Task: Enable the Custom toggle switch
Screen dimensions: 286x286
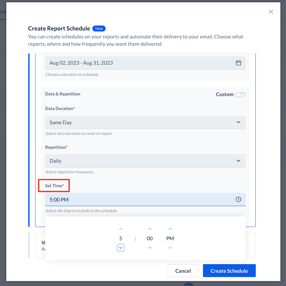Action: click(x=240, y=94)
